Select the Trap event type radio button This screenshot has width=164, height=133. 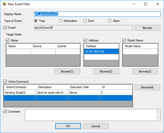[36, 21]
